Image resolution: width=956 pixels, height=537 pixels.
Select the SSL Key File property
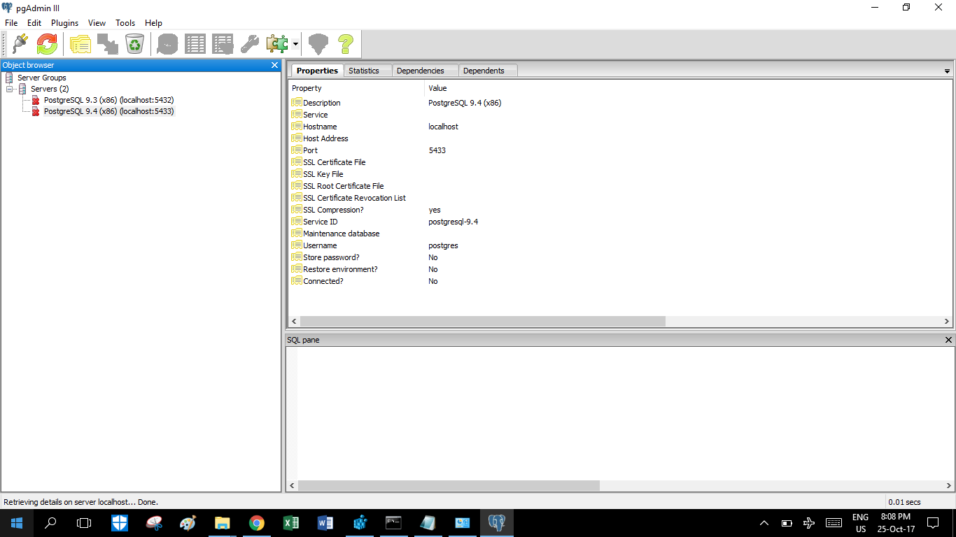tap(620, 174)
